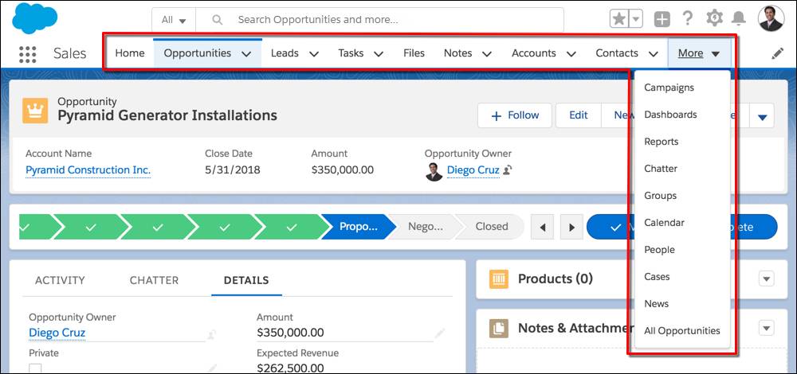Image resolution: width=797 pixels, height=374 pixels.
Task: Open the Setup gear icon
Action: (x=714, y=19)
